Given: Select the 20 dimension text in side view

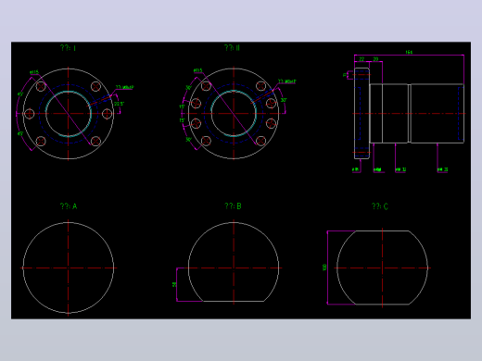Looking at the screenshot, I should [375, 59].
